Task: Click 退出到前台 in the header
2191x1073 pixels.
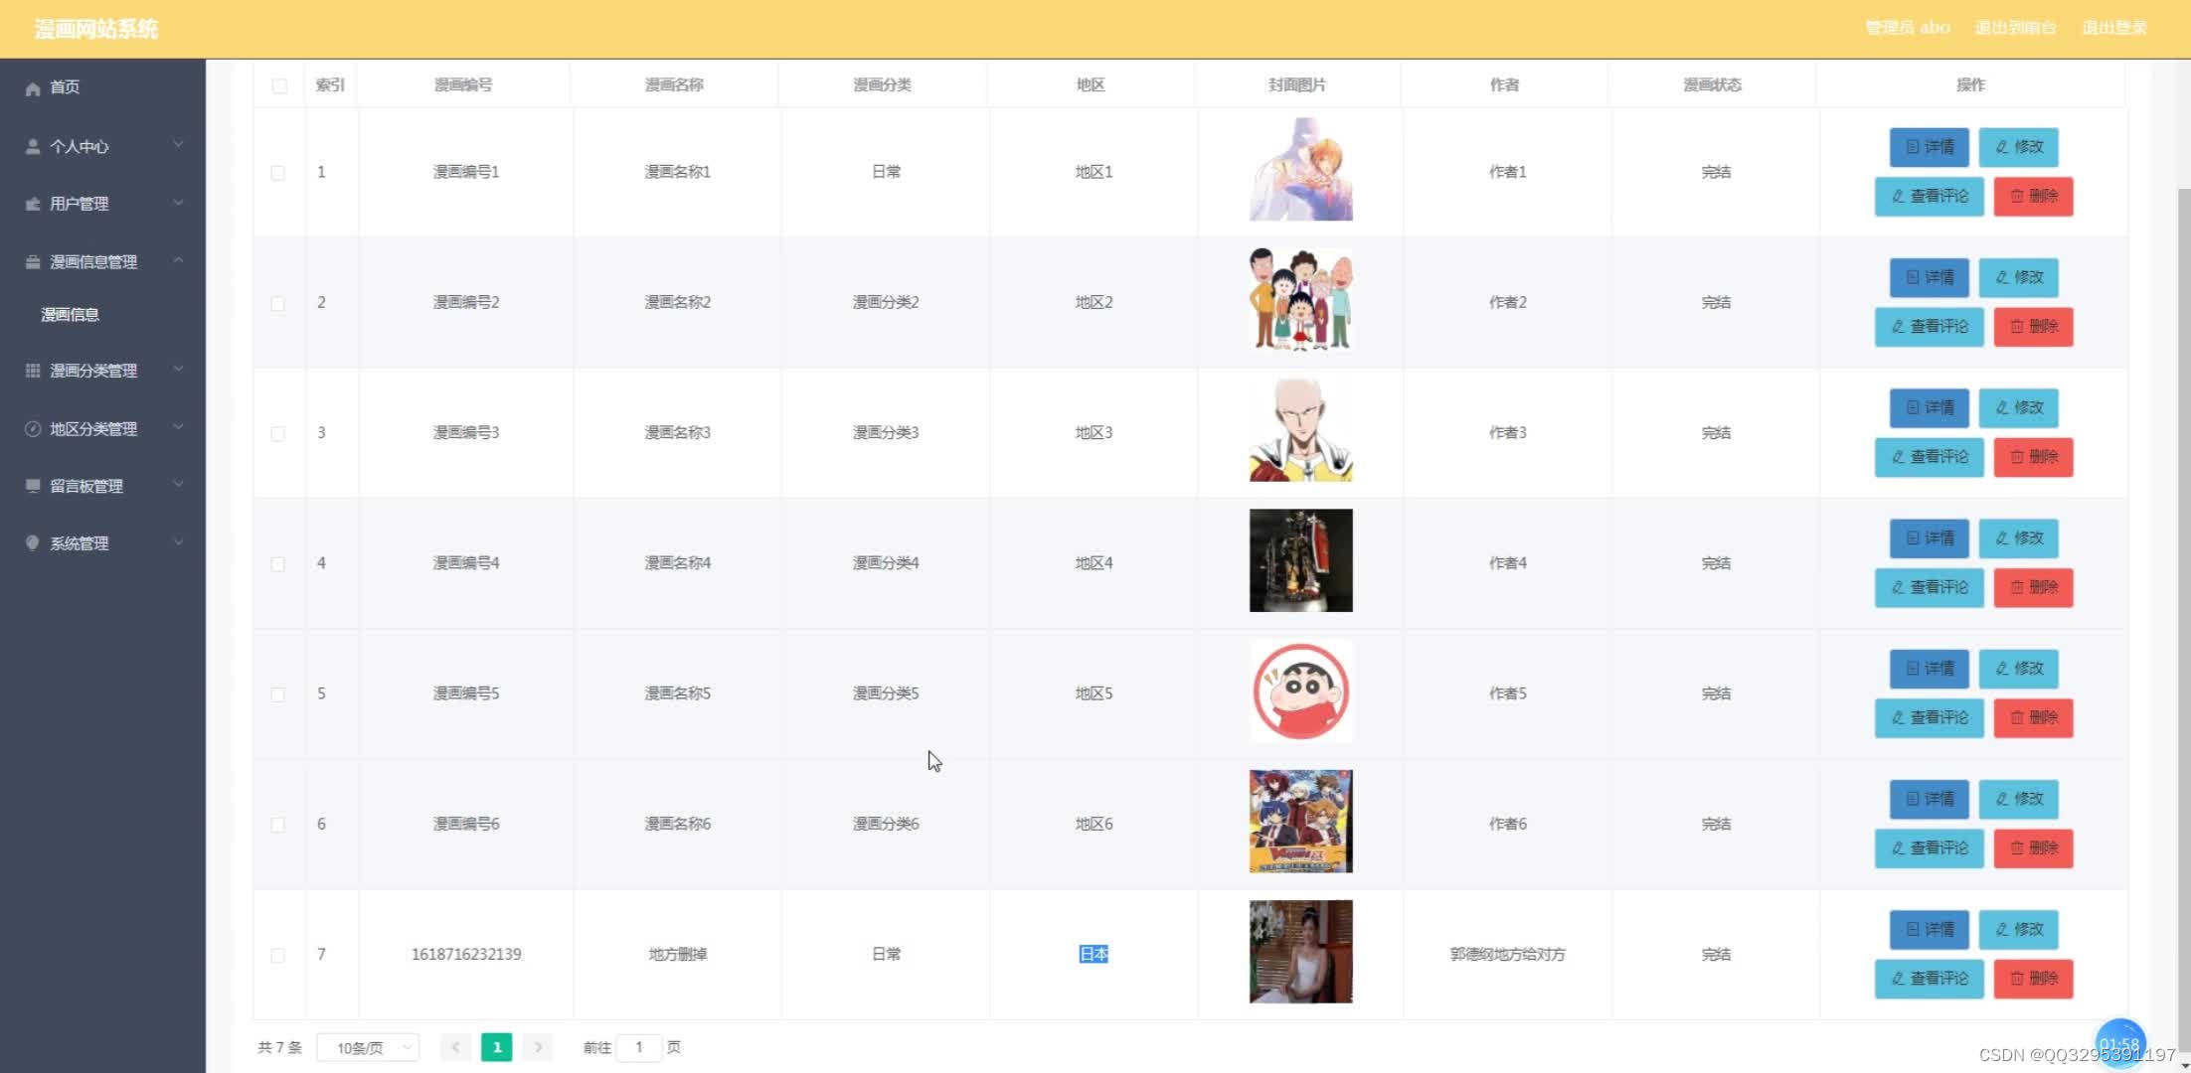Action: [x=2015, y=28]
